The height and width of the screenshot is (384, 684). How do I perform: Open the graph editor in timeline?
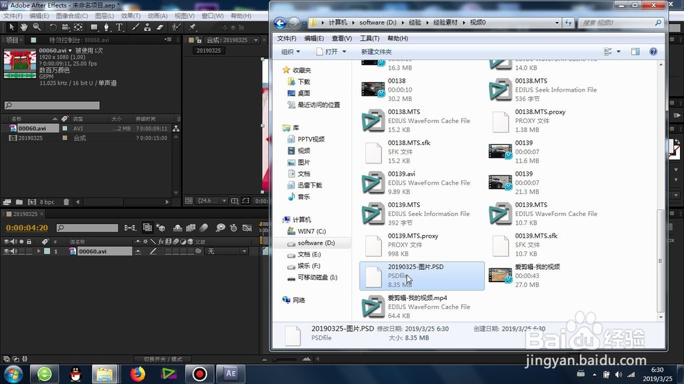pos(247,228)
